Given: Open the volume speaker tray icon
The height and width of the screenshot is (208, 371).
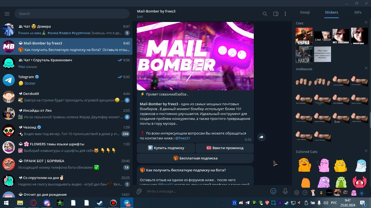Looking at the screenshot, I should [326, 203].
